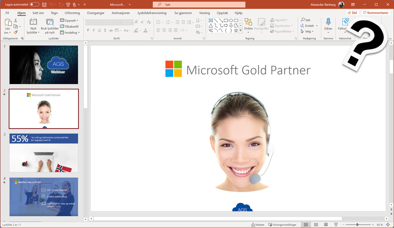The height and width of the screenshot is (228, 394).
Task: Toggle left text alignment
Action: 158,30
